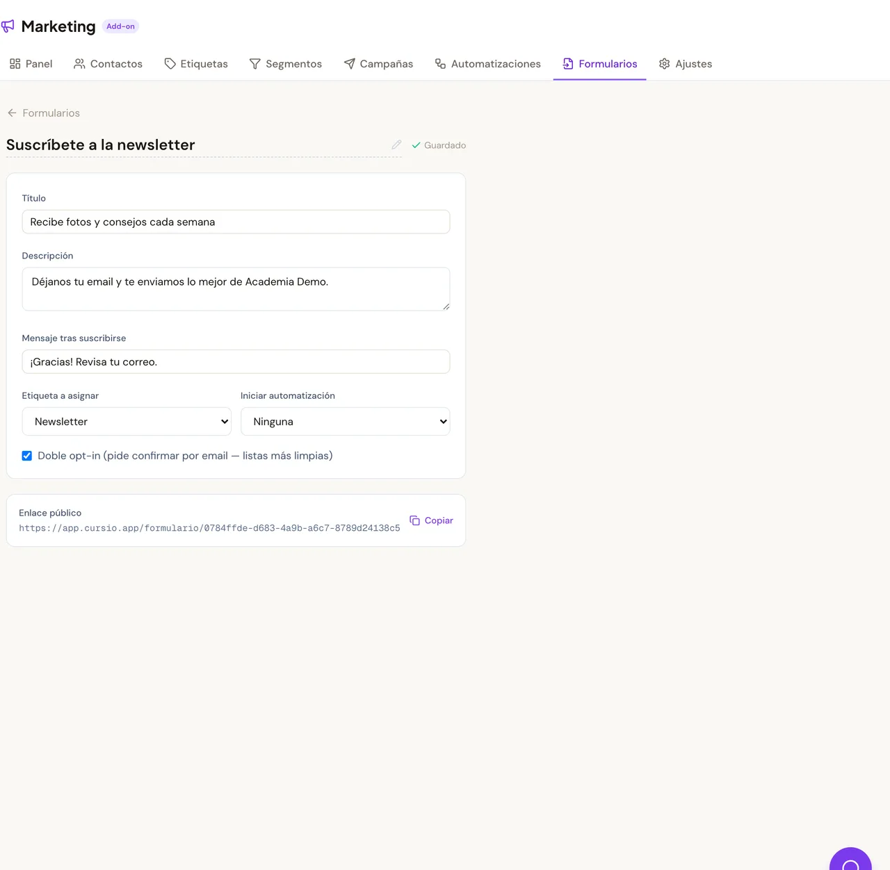Click the Etiquetas tag icon
This screenshot has height=870, width=890.
pos(170,64)
